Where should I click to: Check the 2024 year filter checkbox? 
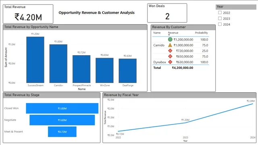coord(220,24)
